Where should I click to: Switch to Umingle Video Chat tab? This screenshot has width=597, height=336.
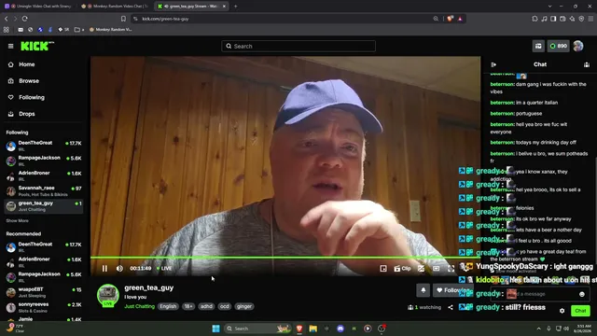tap(38, 7)
